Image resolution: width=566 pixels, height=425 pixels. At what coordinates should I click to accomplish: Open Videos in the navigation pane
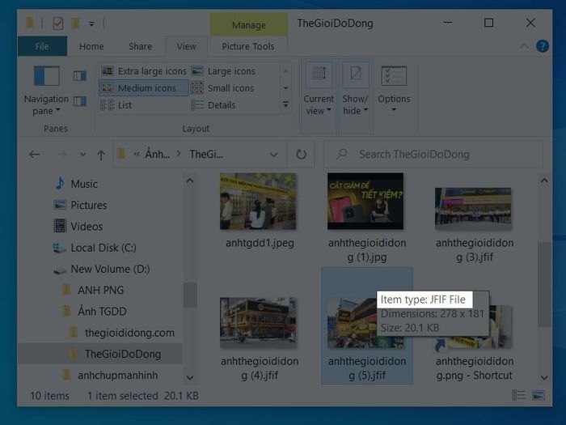tap(78, 227)
